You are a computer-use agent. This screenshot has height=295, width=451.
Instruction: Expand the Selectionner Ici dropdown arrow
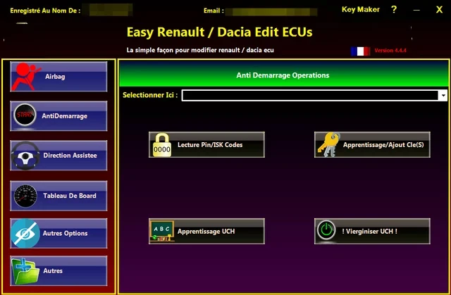pos(443,95)
